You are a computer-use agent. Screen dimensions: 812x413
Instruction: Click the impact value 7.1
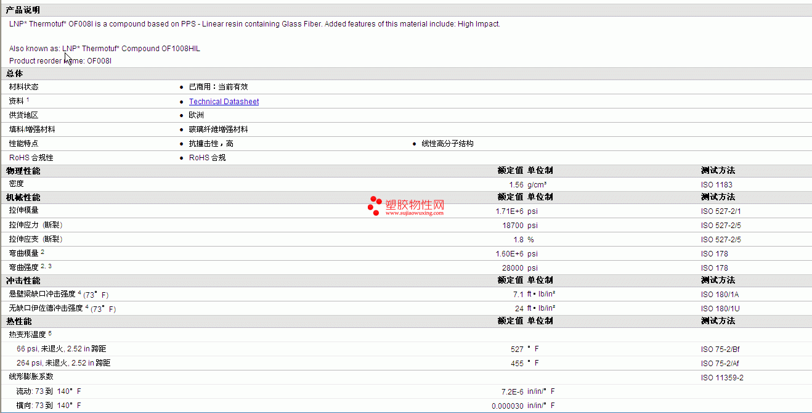coord(519,295)
